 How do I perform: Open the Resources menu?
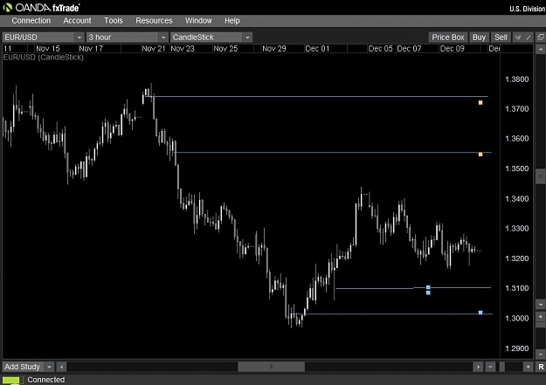154,21
